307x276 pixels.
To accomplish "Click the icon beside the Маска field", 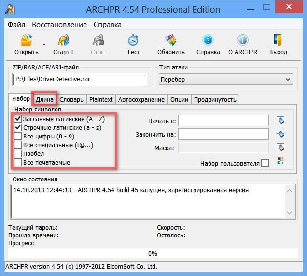I will tap(280, 147).
